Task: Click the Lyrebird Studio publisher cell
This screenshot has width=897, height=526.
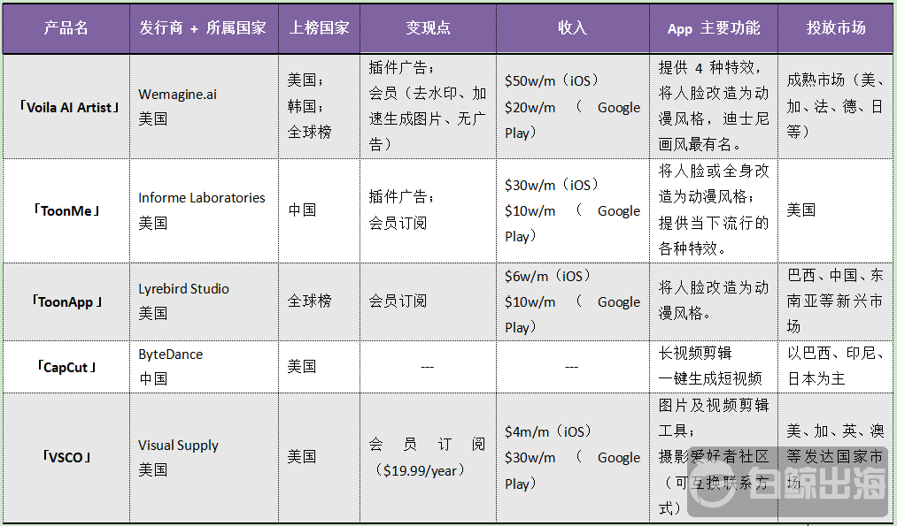Action: [203, 301]
